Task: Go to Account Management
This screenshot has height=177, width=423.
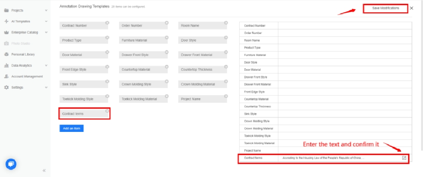Action: click(x=27, y=76)
